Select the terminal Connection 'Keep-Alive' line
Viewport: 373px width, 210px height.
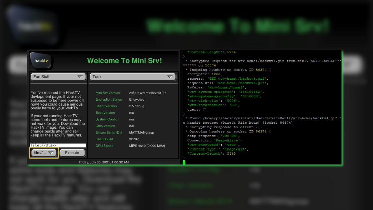214,140
